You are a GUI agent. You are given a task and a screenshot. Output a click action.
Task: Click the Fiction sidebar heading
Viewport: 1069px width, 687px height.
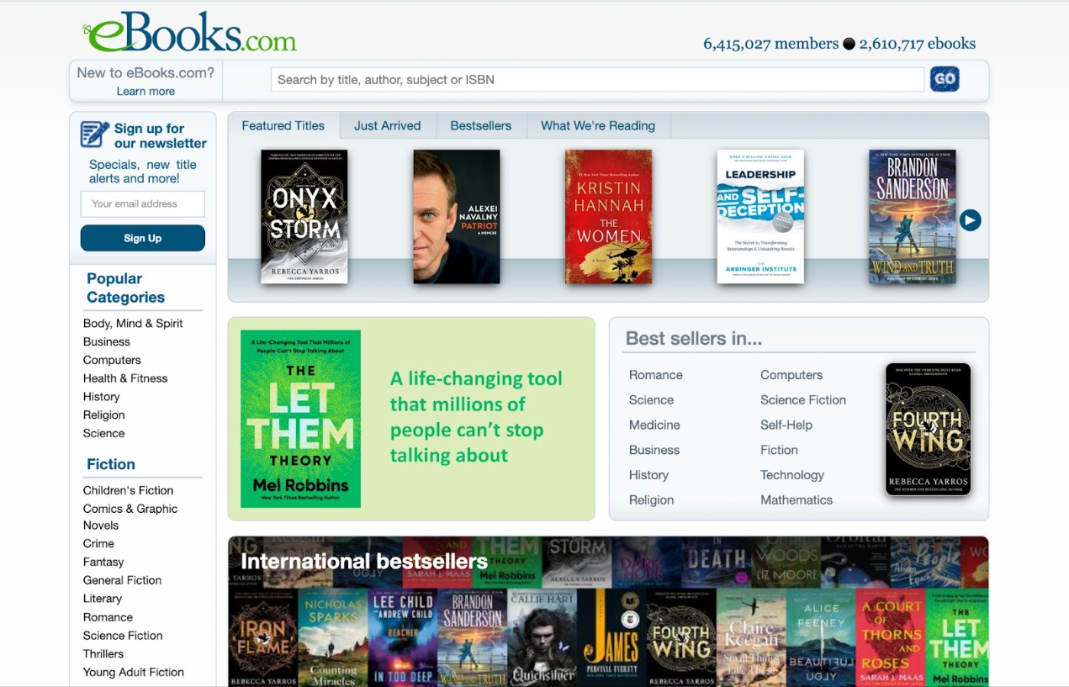111,464
